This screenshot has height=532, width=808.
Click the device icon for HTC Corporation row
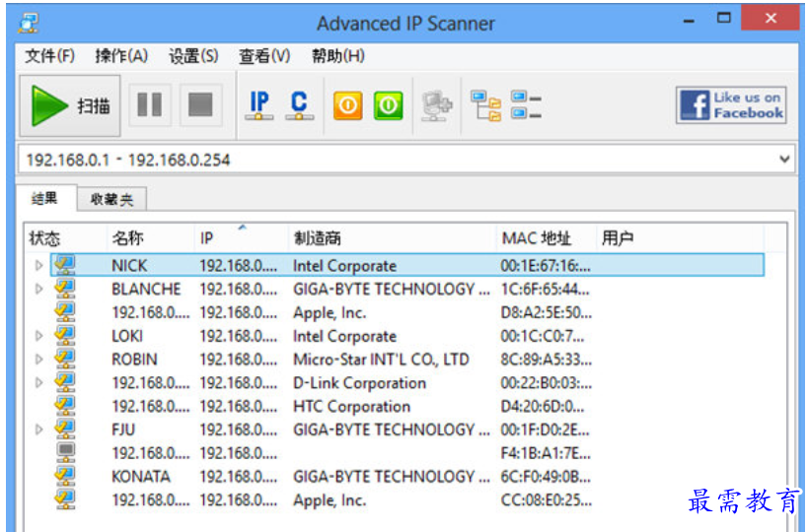[x=65, y=406]
